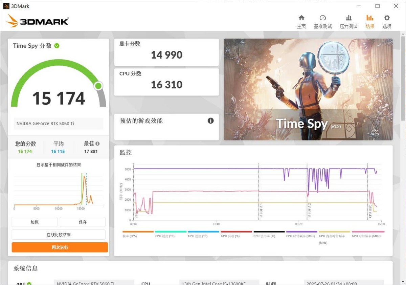Click the CPU 测试 marker in monitoring graph

click(370, 211)
